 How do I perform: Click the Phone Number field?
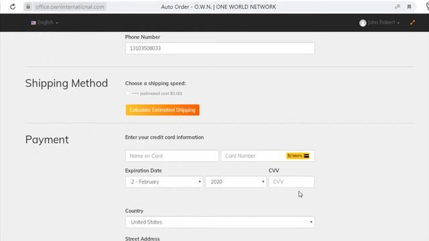pos(220,48)
